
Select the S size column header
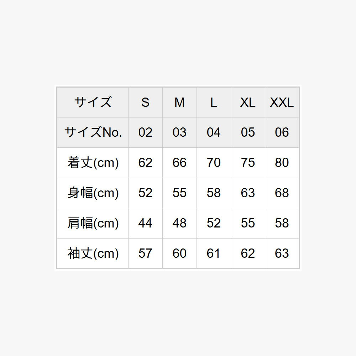[145, 103]
